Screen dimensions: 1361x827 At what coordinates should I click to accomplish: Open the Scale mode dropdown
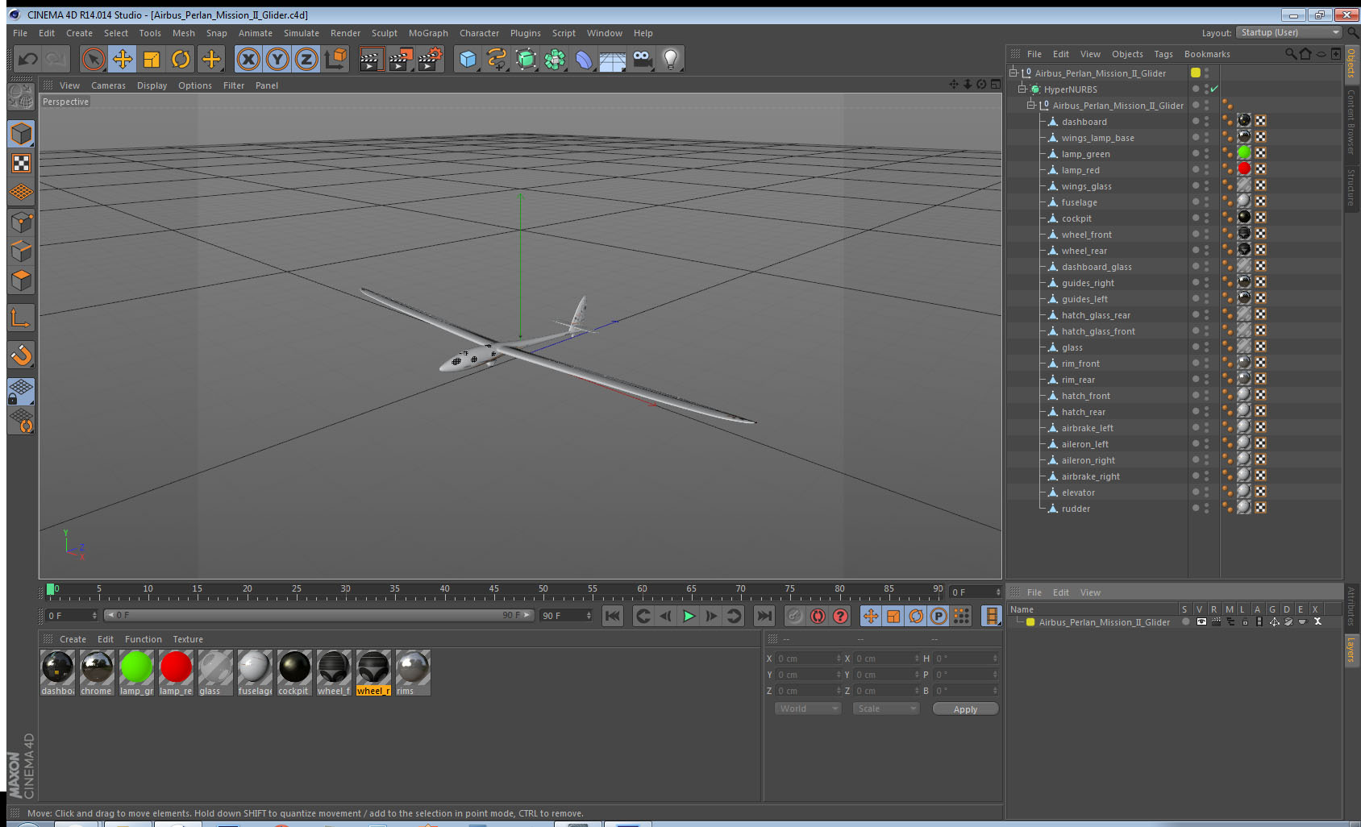[x=886, y=709]
